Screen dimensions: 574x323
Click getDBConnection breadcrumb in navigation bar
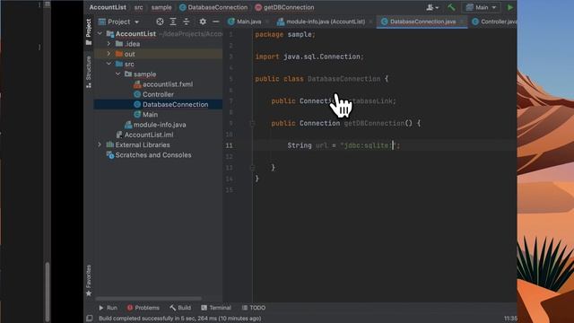284,7
